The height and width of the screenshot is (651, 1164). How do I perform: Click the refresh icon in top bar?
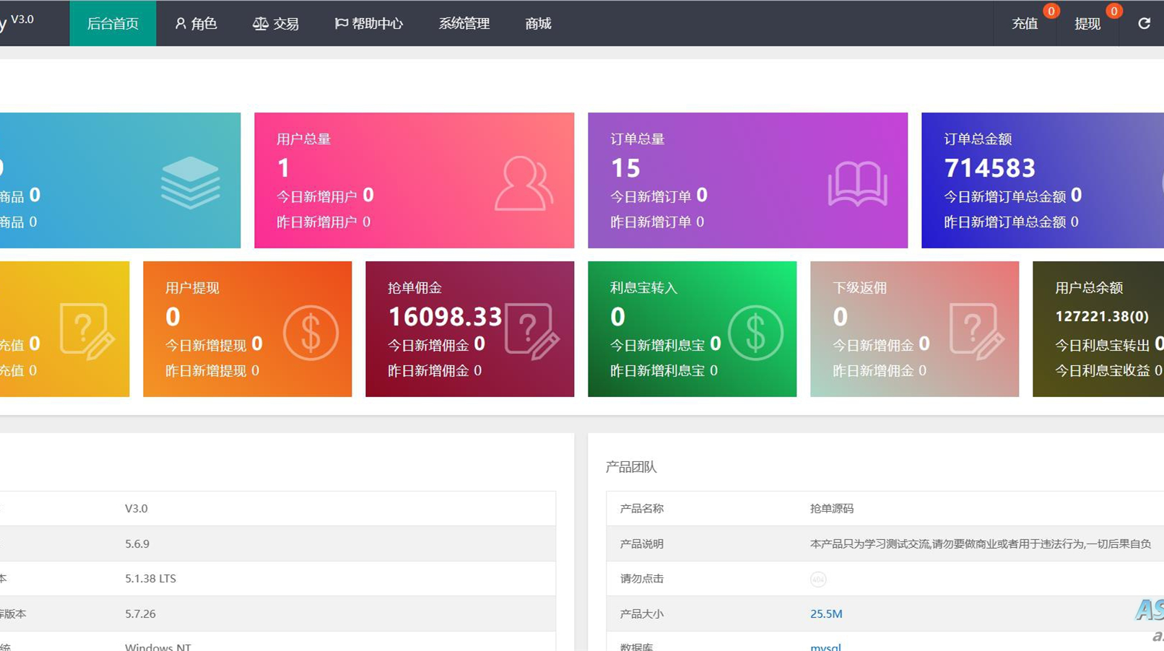[x=1144, y=24]
